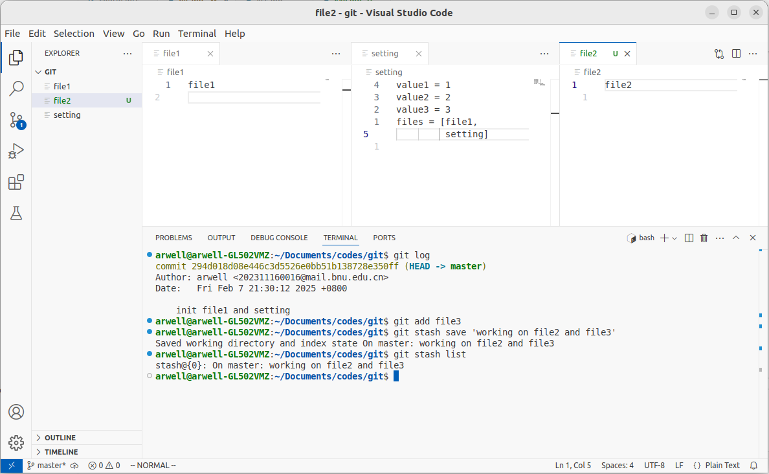This screenshot has height=474, width=769.
Task: Switch to the PROBLEMS tab
Action: 173,238
